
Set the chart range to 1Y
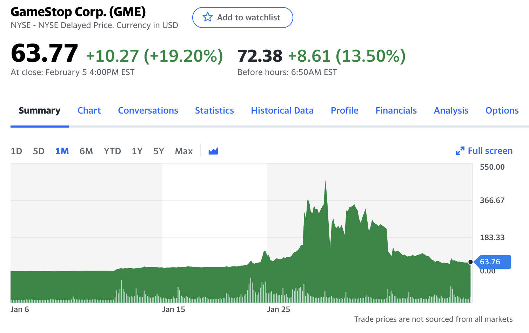point(137,151)
